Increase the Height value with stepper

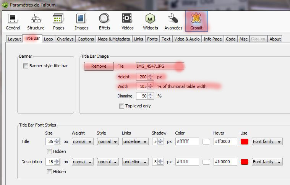coord(150,75)
